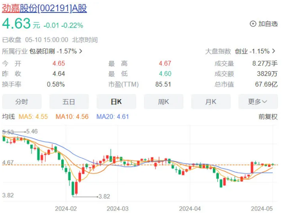Click the MA5: 4.55 indicator label
The image size is (284, 217).
(33, 117)
